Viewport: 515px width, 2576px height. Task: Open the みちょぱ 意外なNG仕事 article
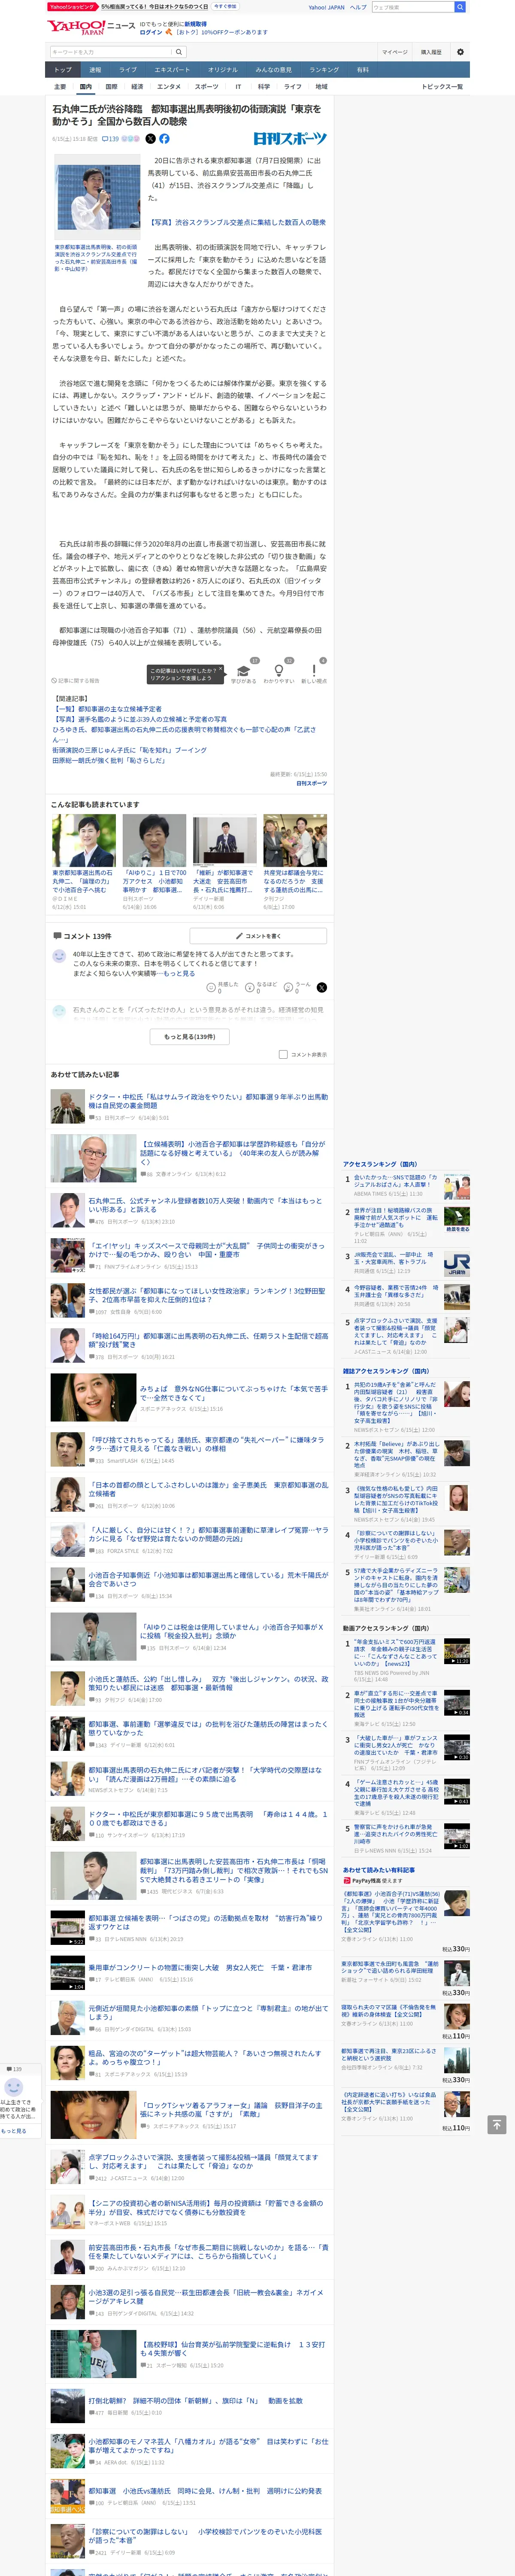coord(233,1393)
